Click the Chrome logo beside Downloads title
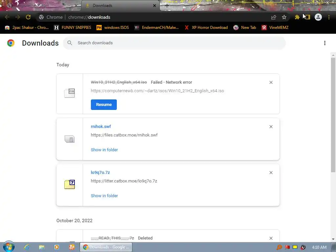 click(x=11, y=43)
